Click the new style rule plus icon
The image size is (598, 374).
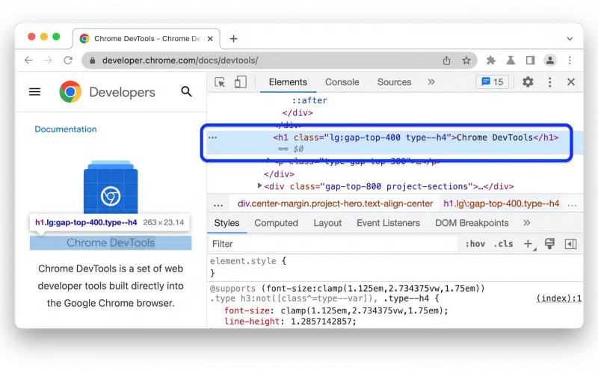(528, 244)
